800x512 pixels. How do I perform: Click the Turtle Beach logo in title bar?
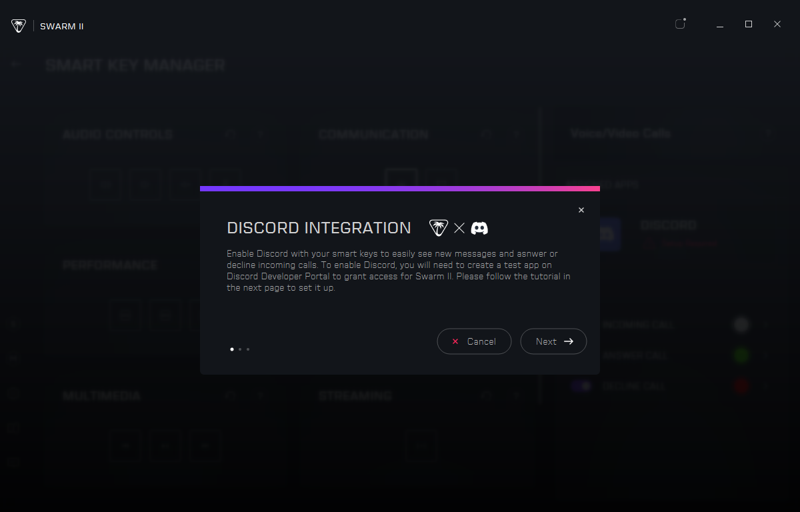coord(19,26)
